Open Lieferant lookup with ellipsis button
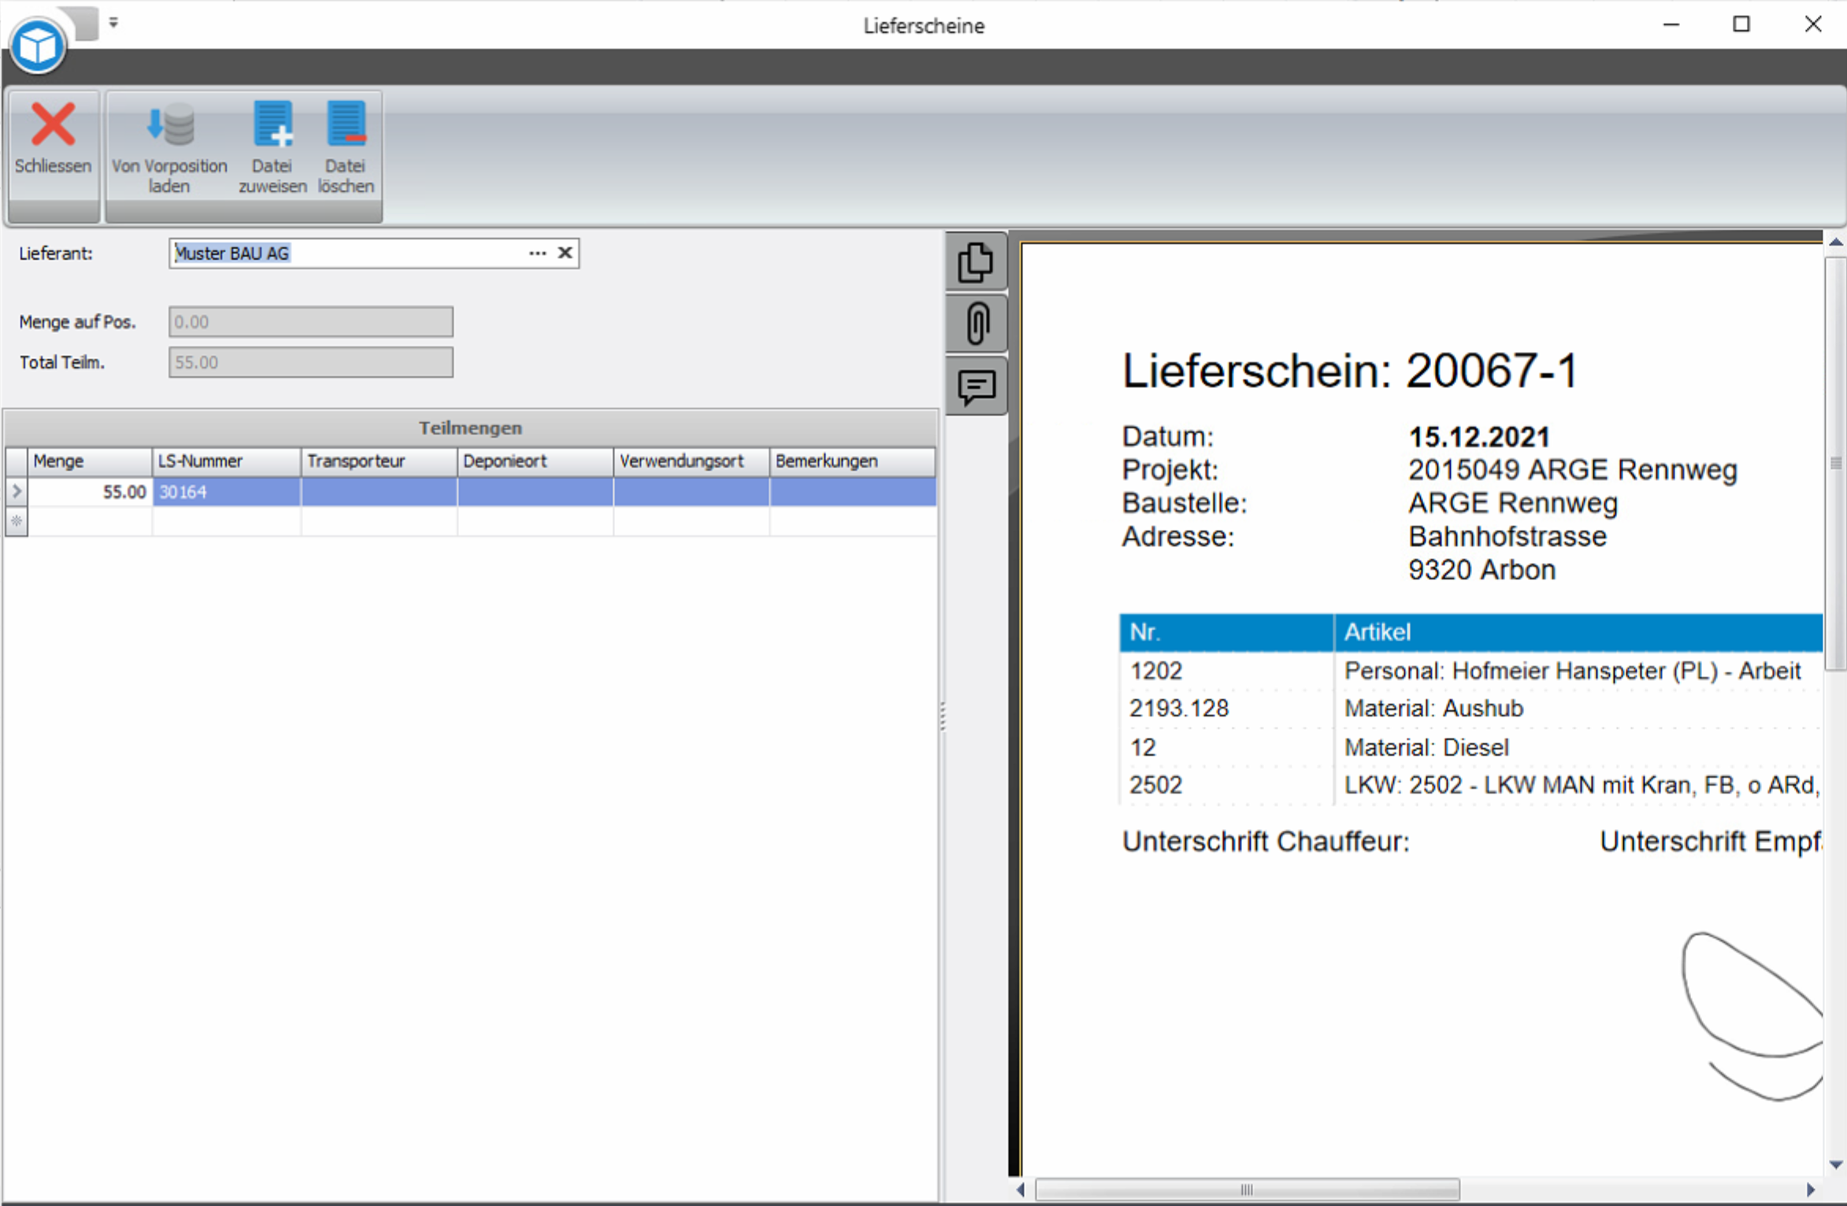 (538, 253)
